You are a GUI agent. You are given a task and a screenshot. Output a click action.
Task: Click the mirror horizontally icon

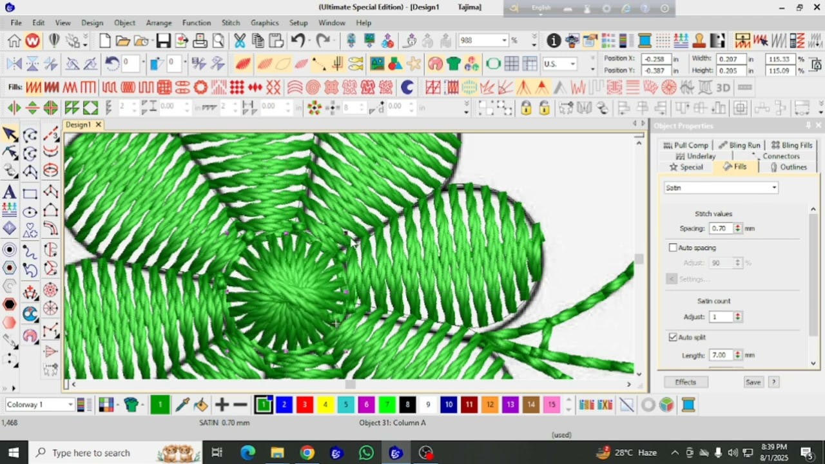click(14, 64)
